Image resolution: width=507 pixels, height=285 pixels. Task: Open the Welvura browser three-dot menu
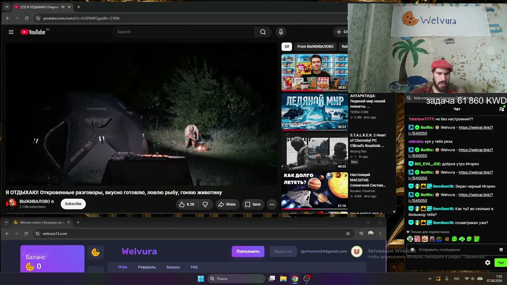380,234
